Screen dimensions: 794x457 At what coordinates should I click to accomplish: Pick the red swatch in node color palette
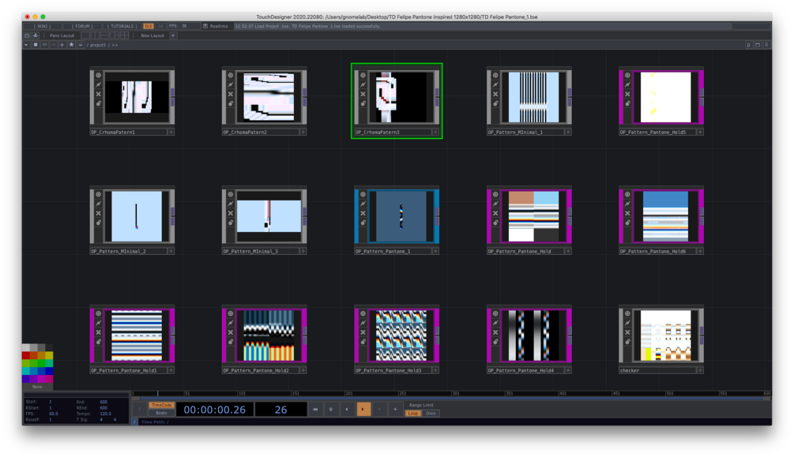26,356
